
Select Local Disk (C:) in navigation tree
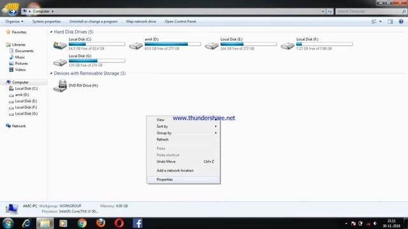click(26, 88)
